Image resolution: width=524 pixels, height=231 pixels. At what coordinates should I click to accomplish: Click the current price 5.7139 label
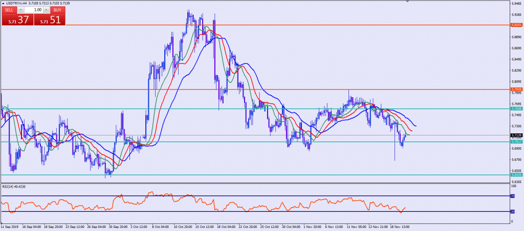pos(517,135)
